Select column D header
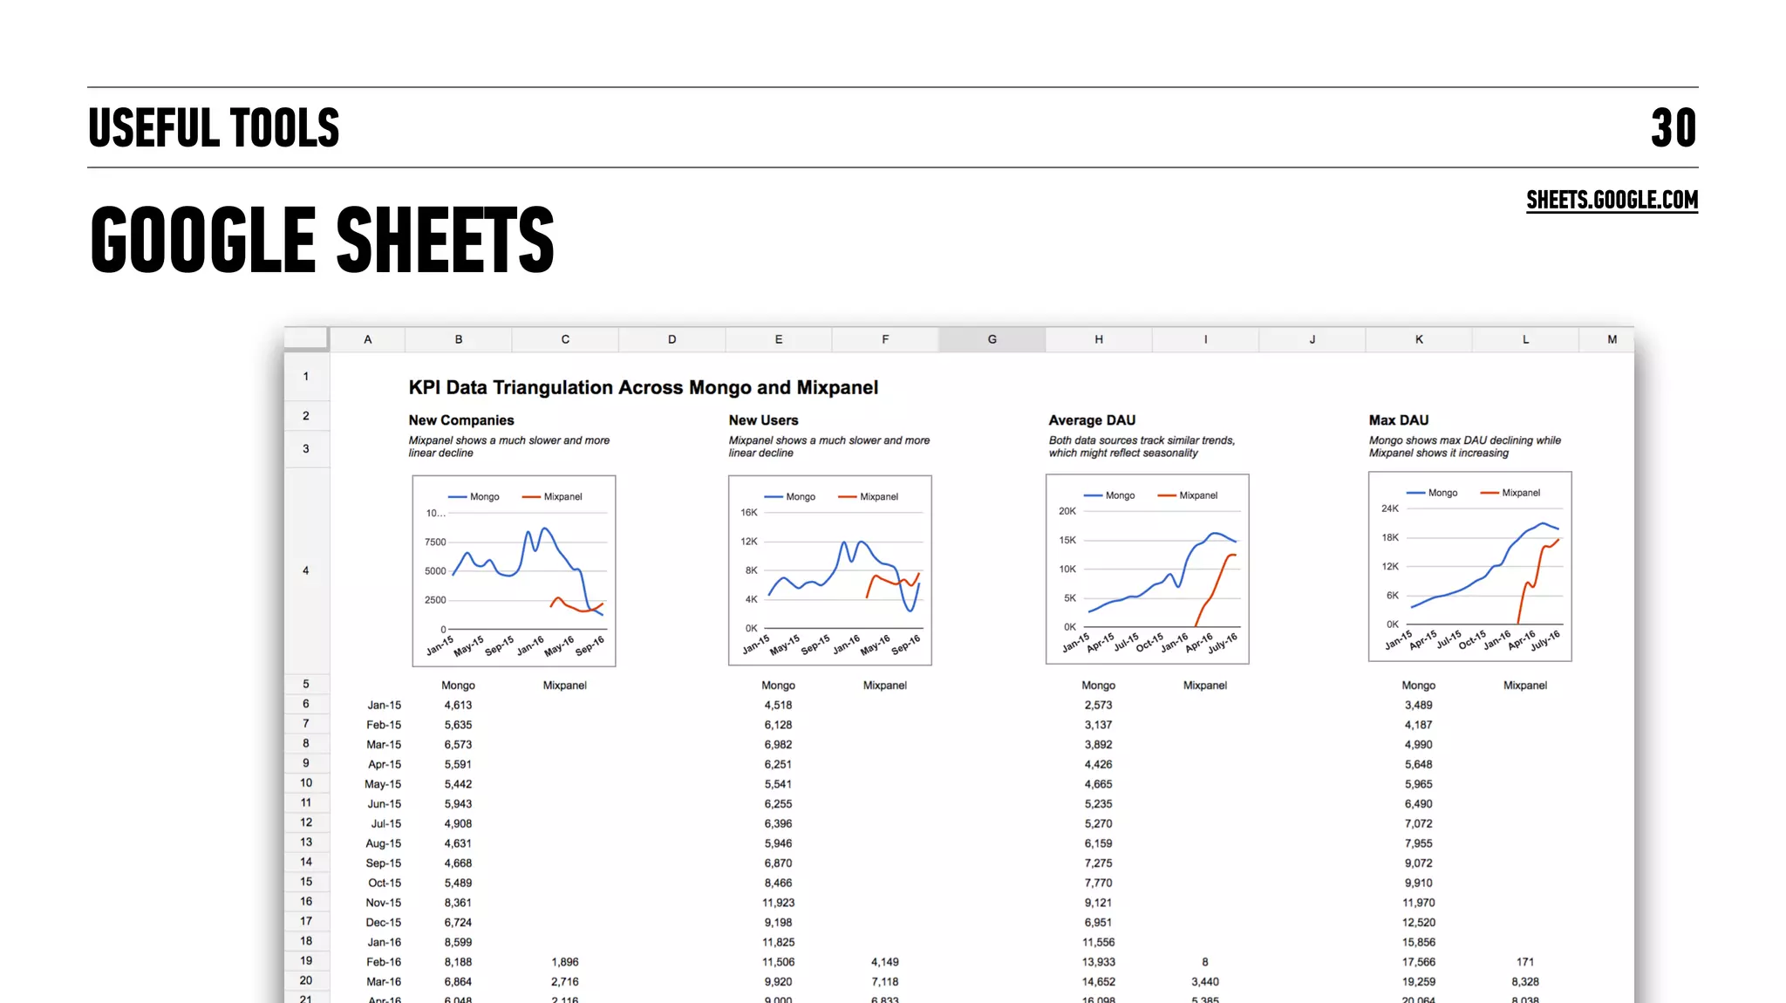The width and height of the screenshot is (1786, 1003). tap(672, 339)
